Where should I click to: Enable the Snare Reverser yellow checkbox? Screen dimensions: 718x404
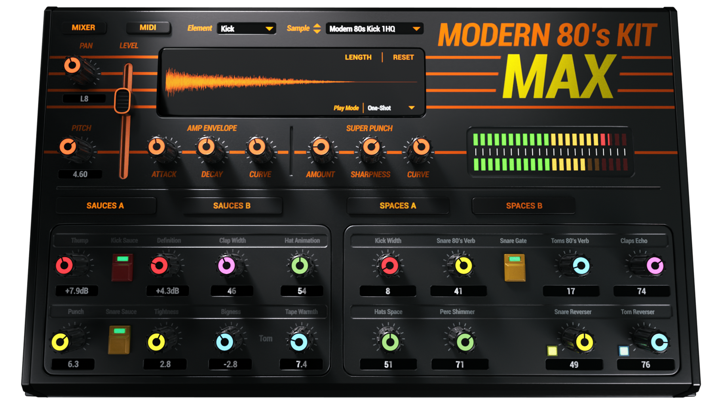pos(552,351)
